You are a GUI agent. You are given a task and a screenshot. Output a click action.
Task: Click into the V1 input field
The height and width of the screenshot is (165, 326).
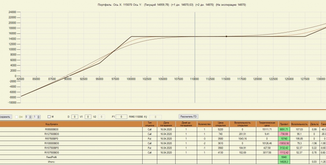pos(88,117)
